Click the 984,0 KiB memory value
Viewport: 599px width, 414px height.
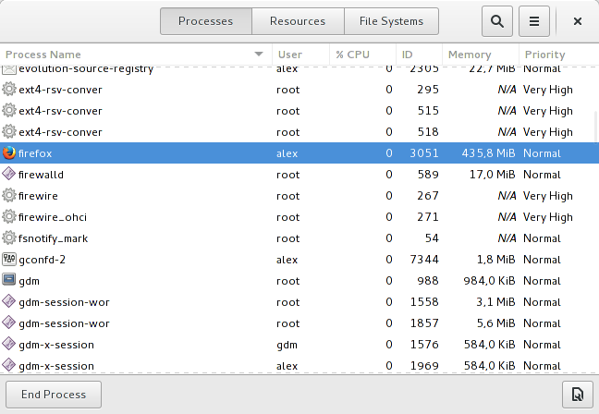click(489, 281)
